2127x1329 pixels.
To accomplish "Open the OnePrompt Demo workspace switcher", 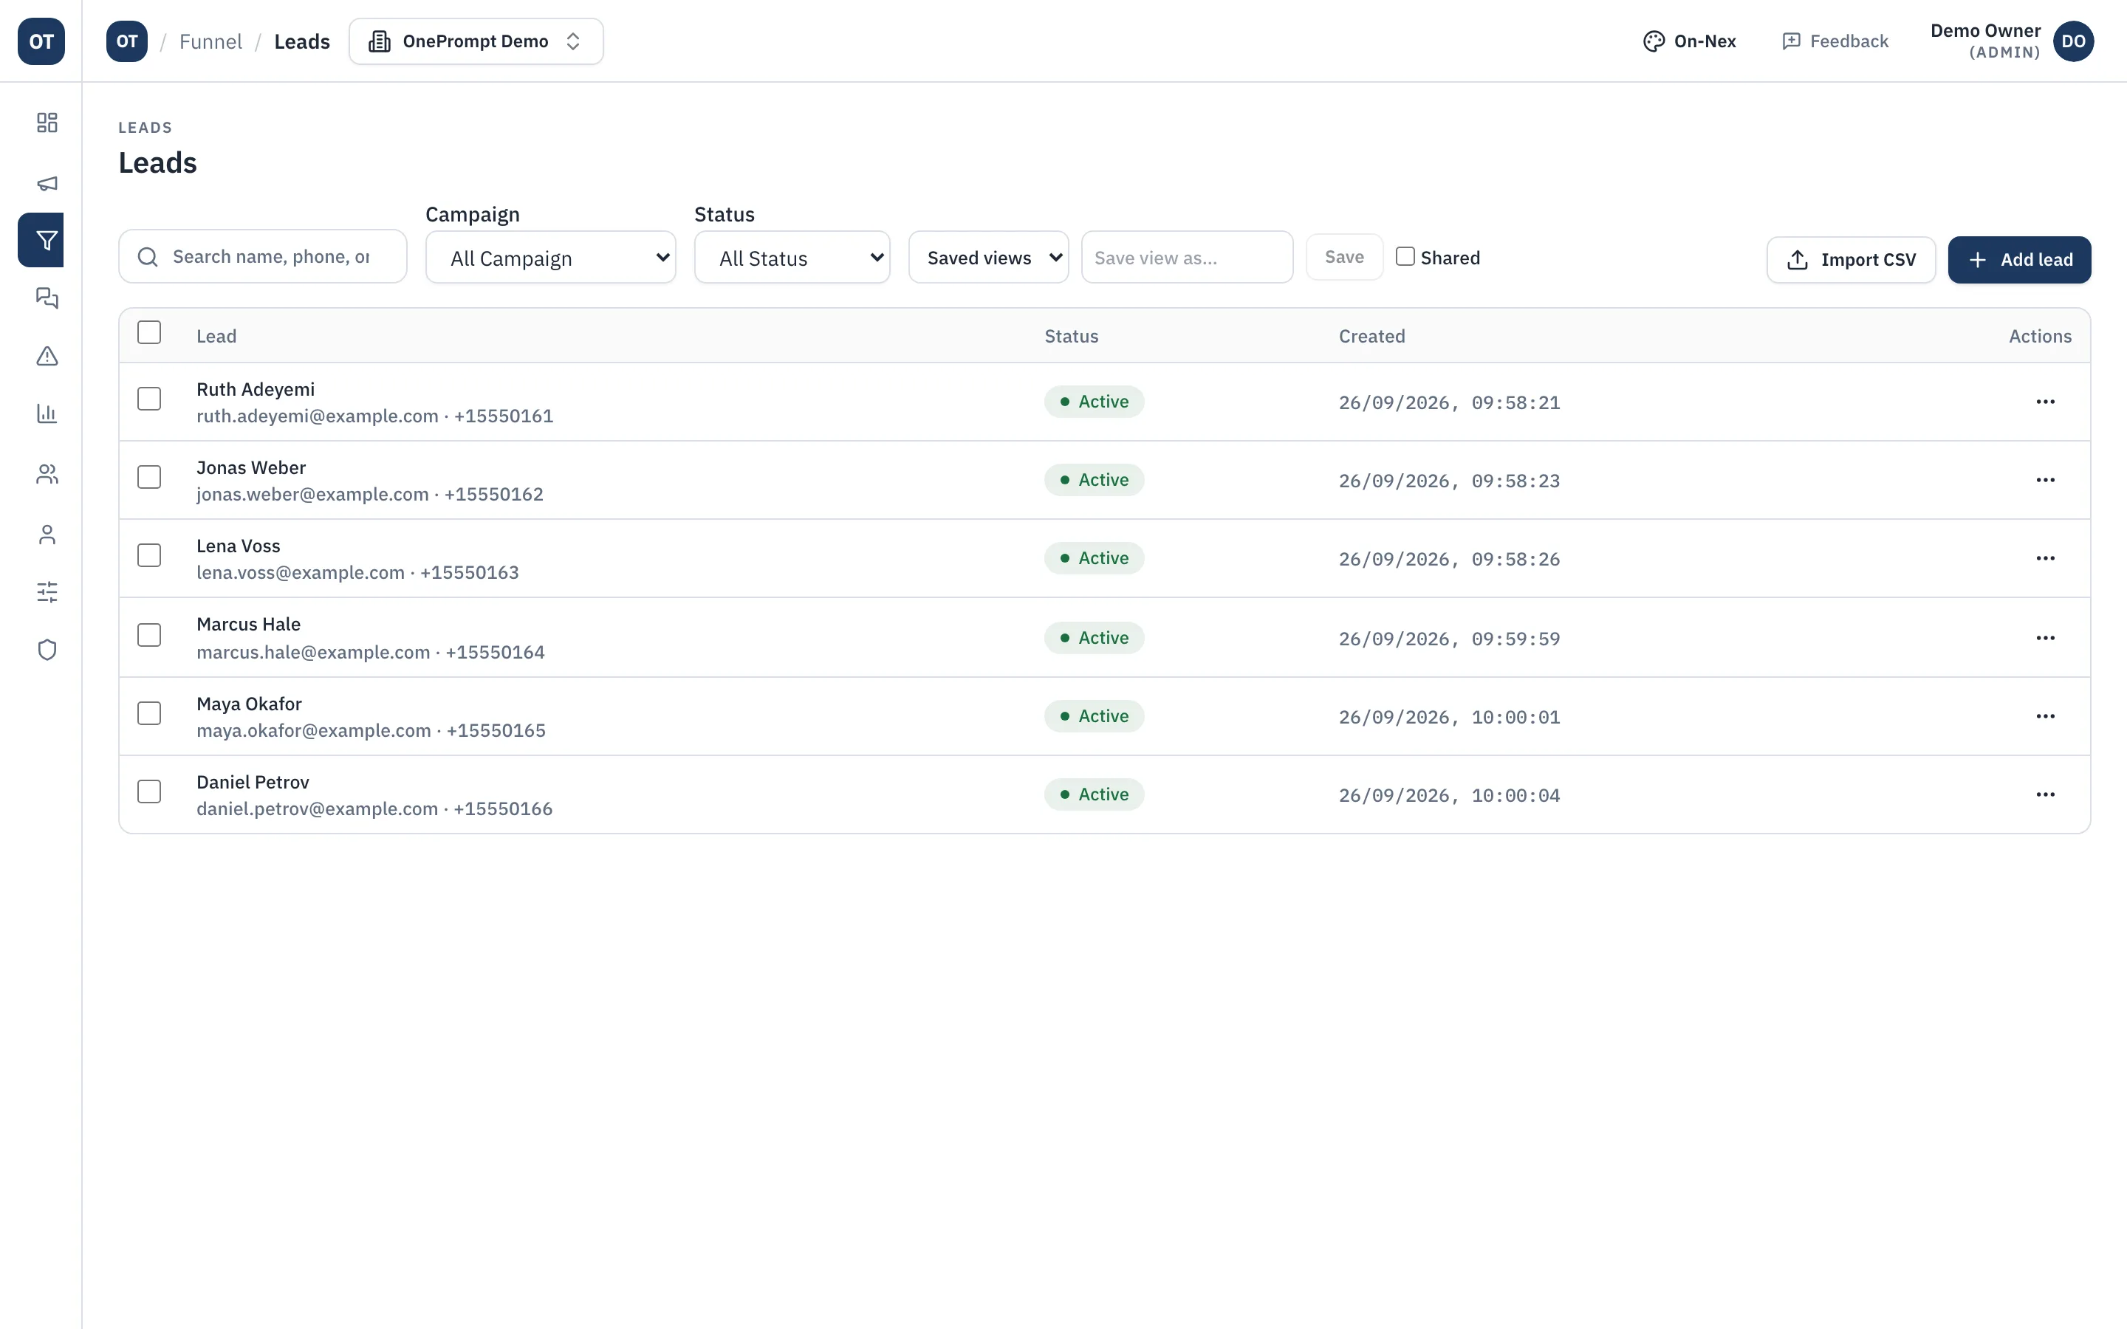I will point(476,41).
